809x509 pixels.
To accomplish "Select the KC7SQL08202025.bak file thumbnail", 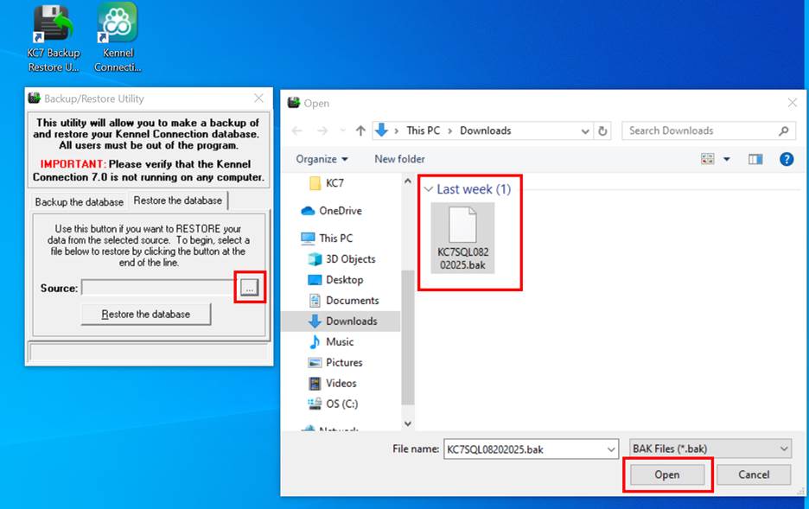I will tap(462, 237).
